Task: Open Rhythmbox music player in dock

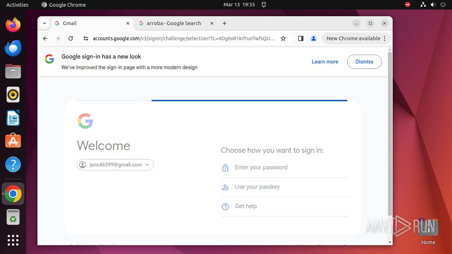Action: pyautogui.click(x=13, y=95)
